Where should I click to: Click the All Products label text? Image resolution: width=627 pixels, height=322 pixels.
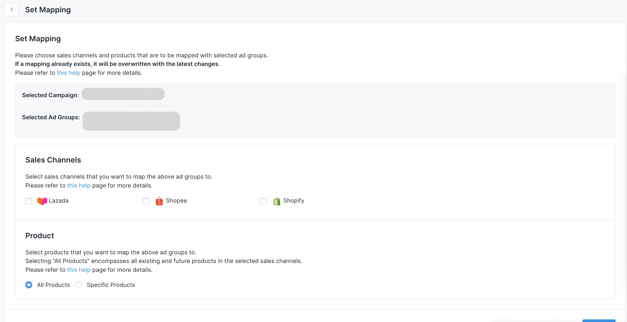click(53, 285)
